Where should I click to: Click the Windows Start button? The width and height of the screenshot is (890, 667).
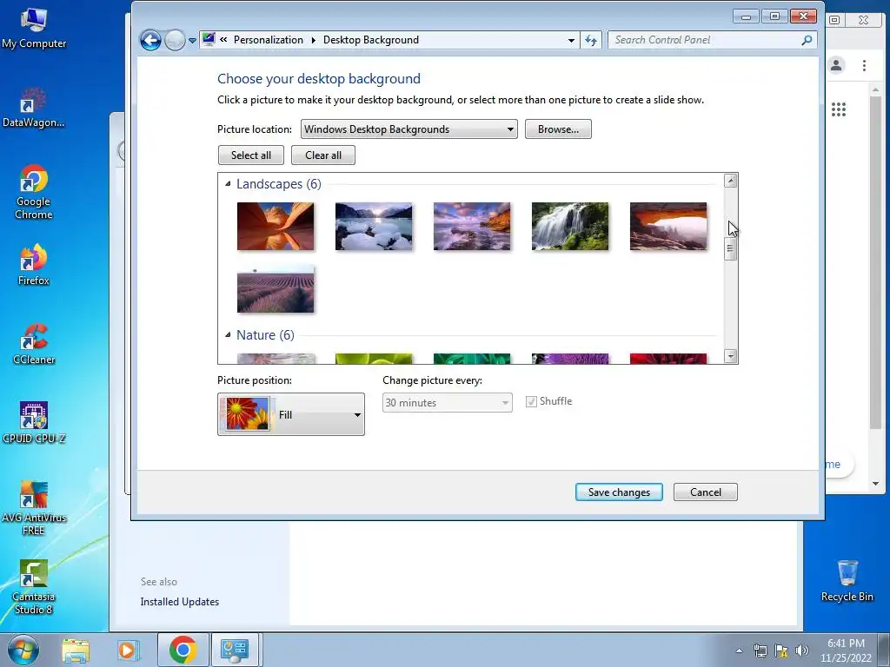point(23,650)
